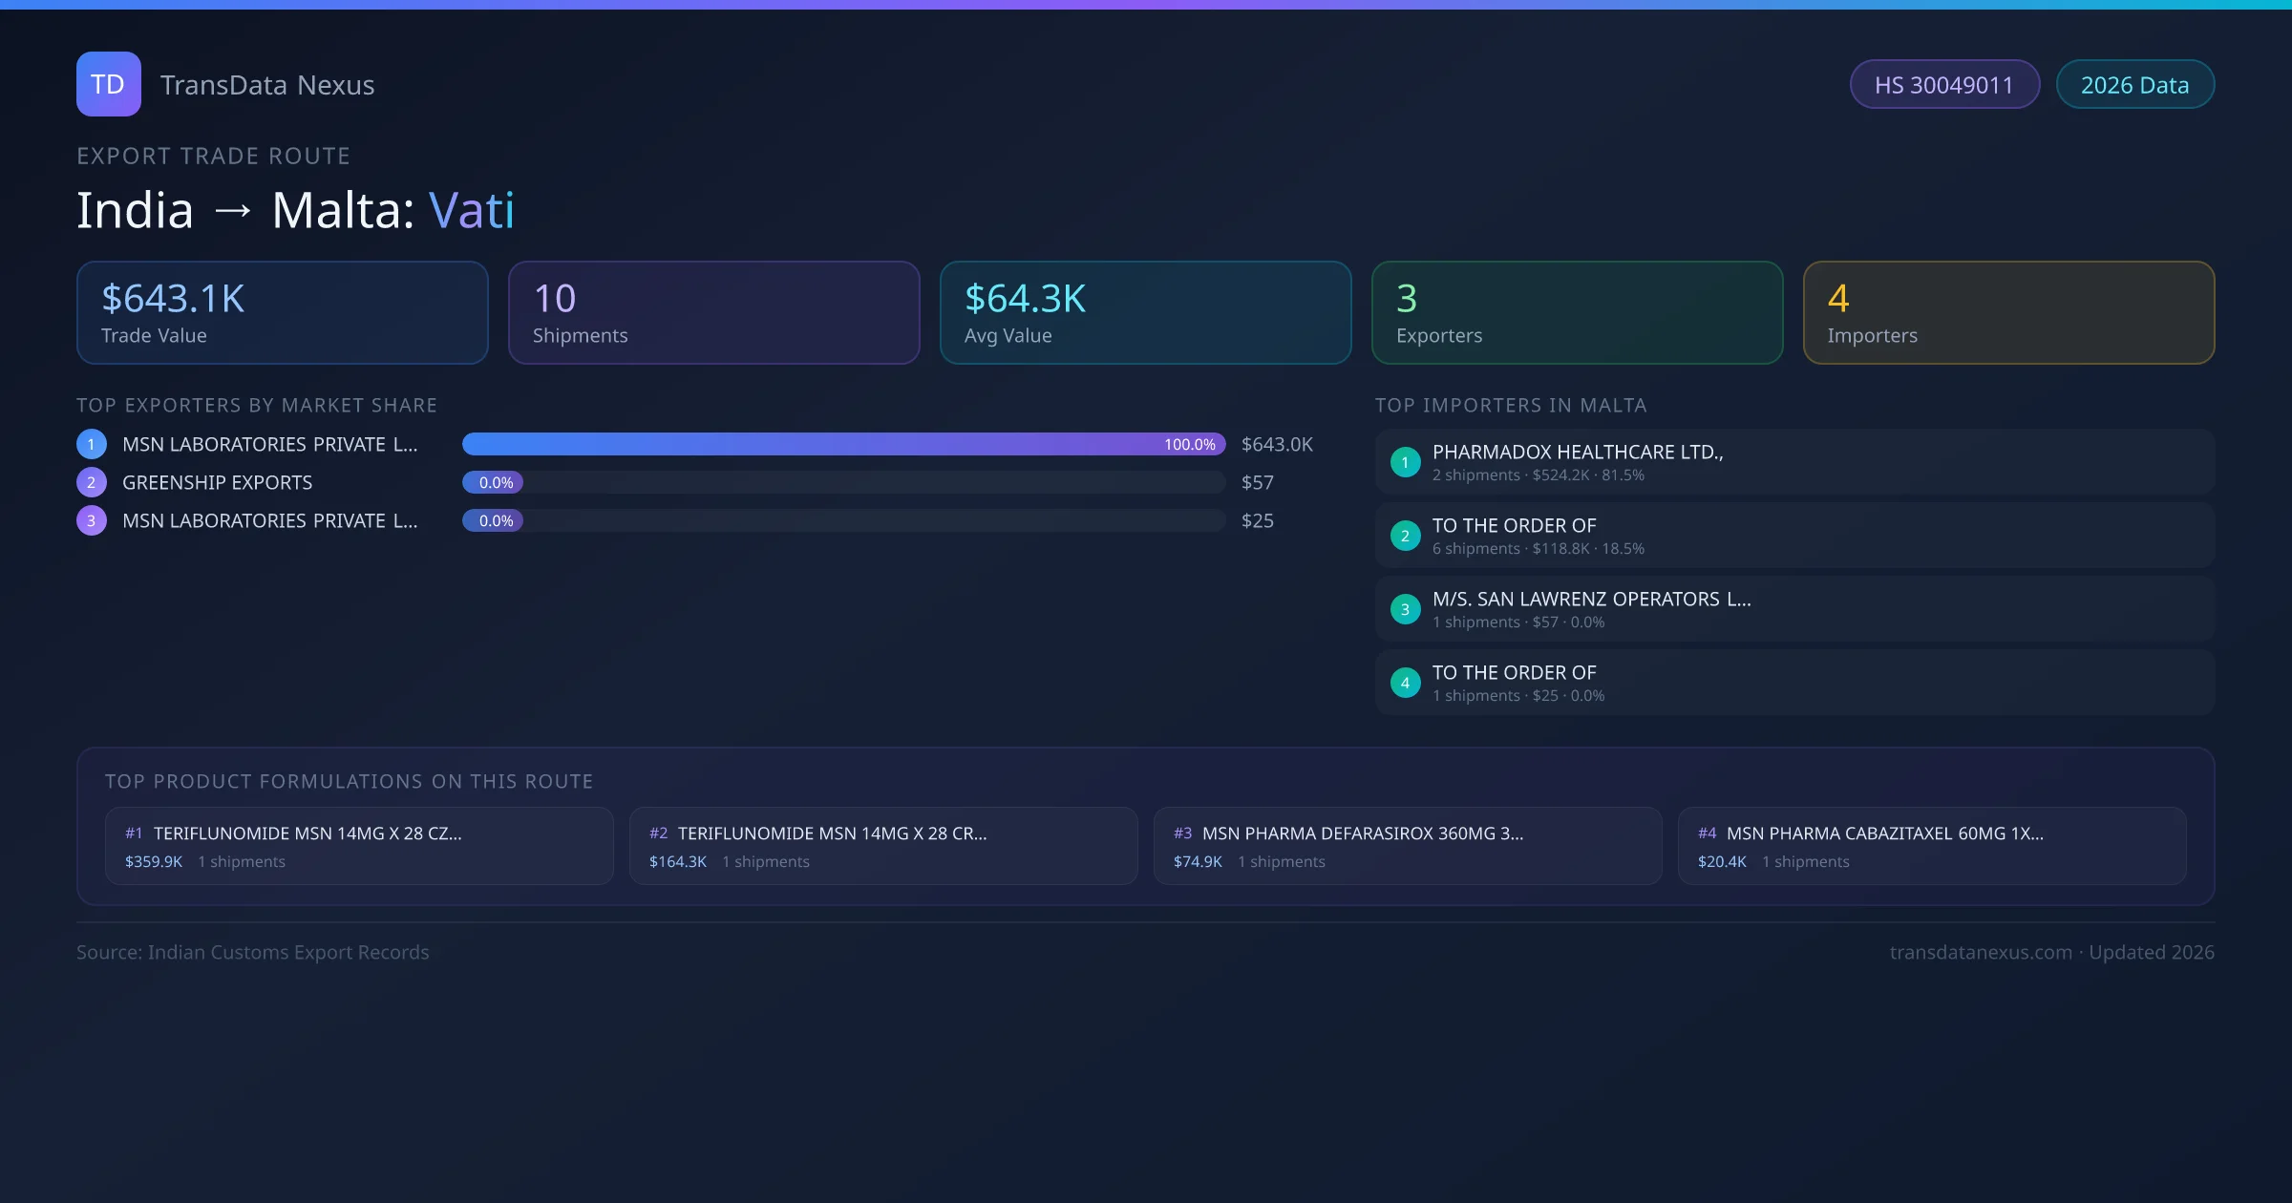
Task: Click green rank 3 badge for San Lawrenz Operators
Action: pyautogui.click(x=1405, y=609)
